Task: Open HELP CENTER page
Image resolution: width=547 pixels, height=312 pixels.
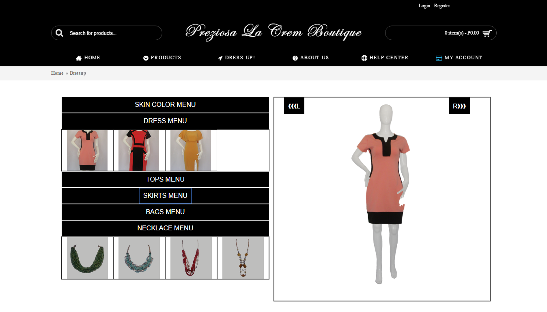Action: [385, 58]
